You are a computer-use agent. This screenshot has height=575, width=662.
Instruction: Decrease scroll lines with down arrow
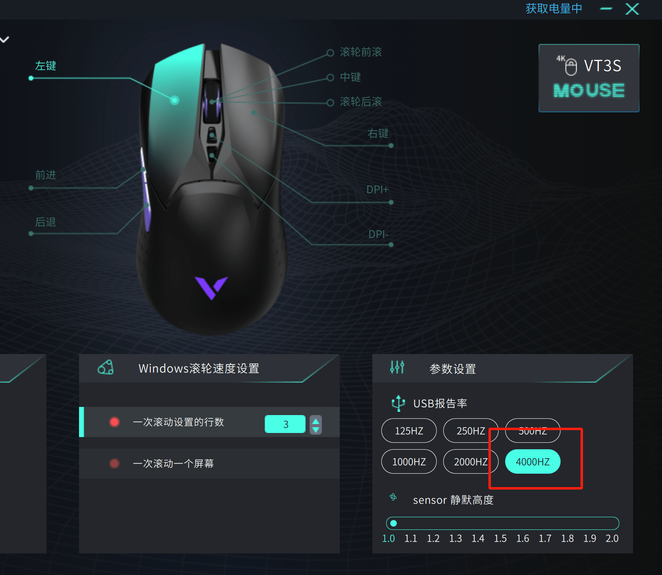pos(316,430)
